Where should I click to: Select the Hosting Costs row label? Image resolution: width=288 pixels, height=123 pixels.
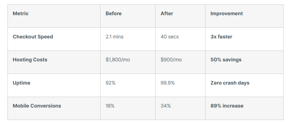pos(30,60)
